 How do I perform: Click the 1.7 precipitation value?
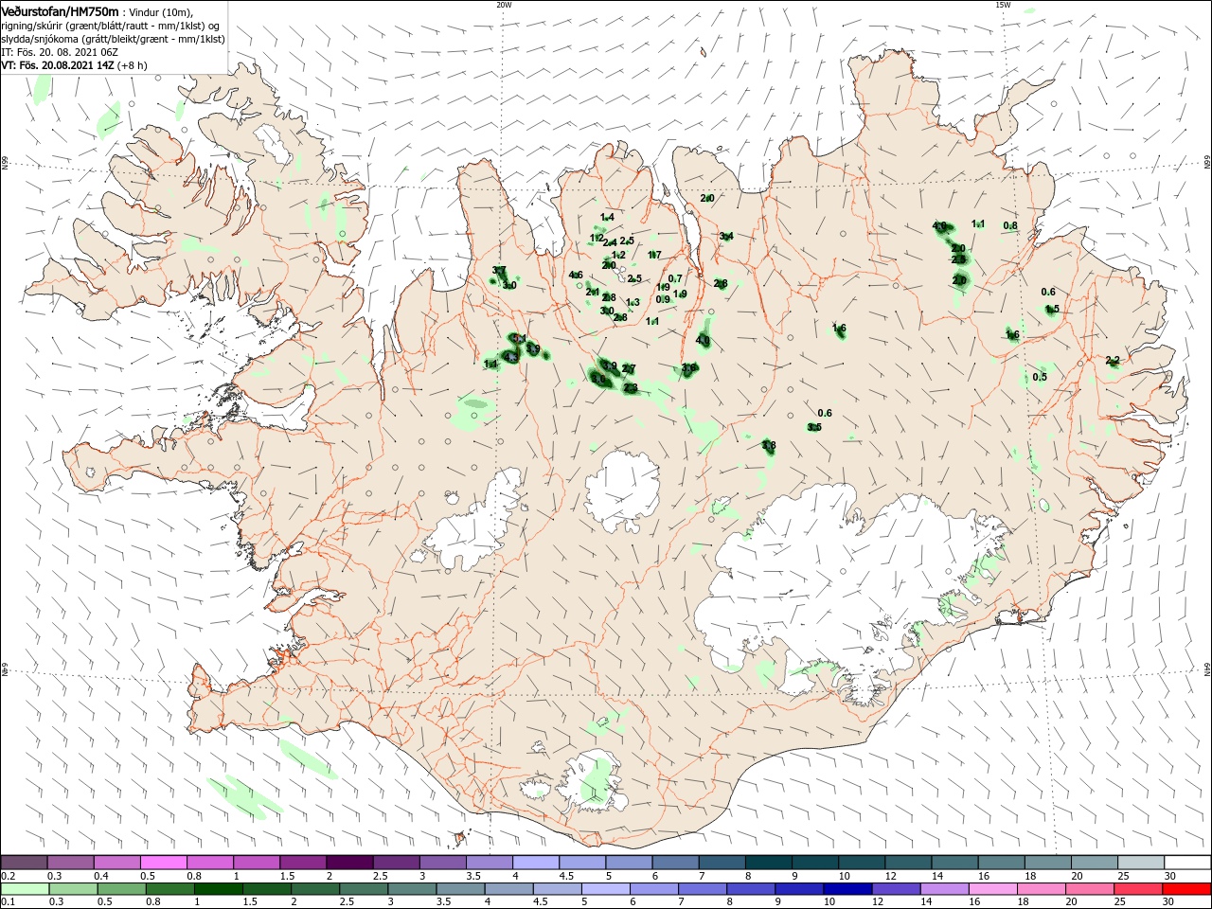[x=654, y=256]
